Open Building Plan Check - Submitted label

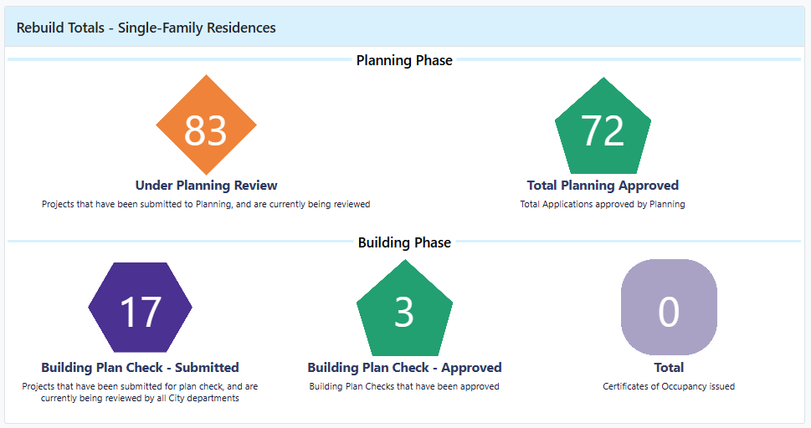140,368
